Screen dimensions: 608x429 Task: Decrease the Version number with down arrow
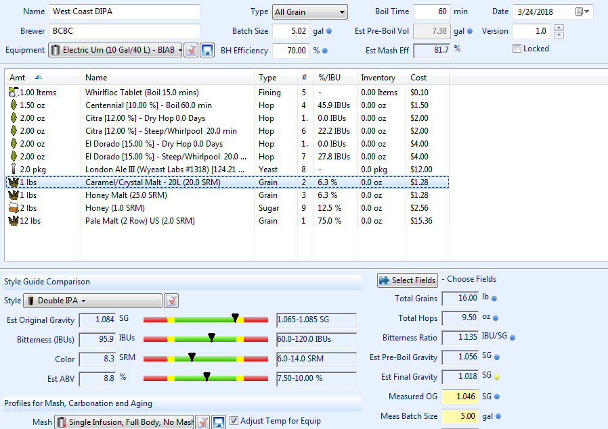559,35
